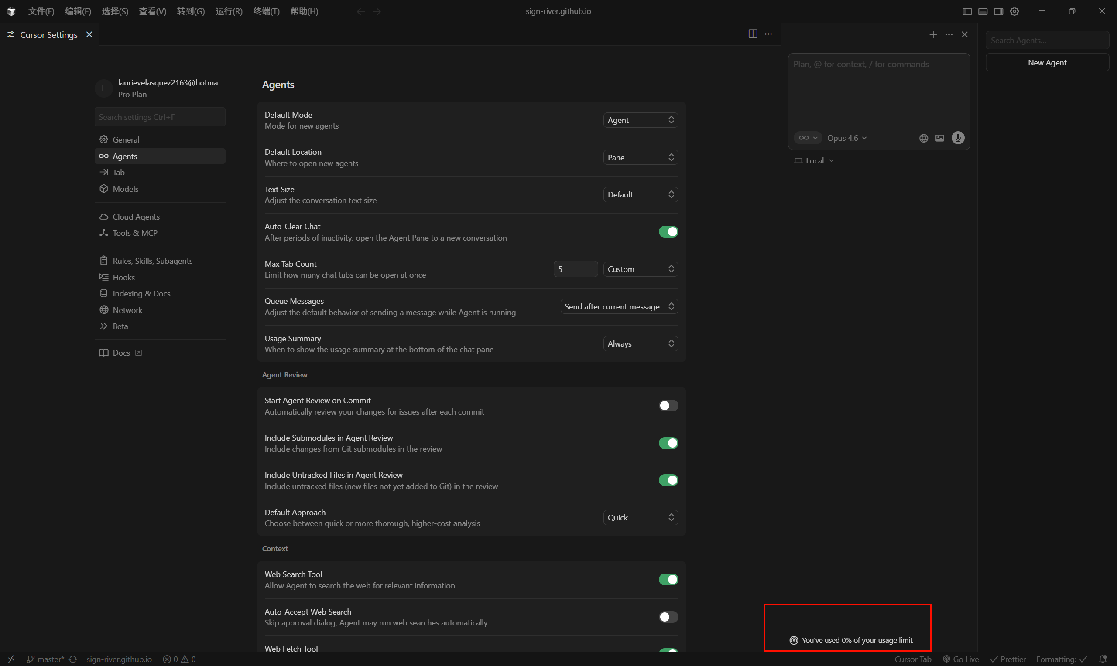The height and width of the screenshot is (666, 1117).
Task: Click the chat prompt input area
Action: [x=878, y=92]
